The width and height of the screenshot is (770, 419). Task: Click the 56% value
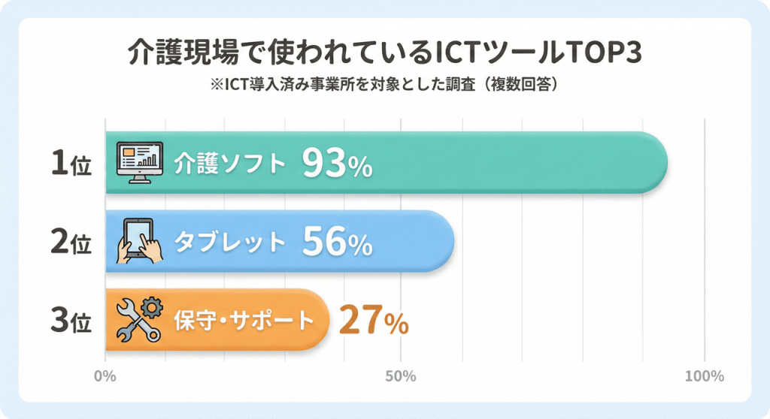pyautogui.click(x=337, y=242)
